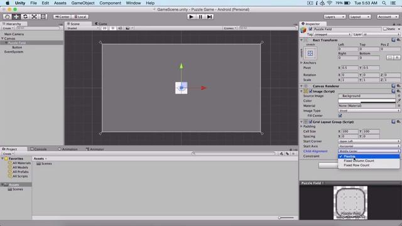Open the Assets menu
Screen dimensions: 402x226
point(60,3)
